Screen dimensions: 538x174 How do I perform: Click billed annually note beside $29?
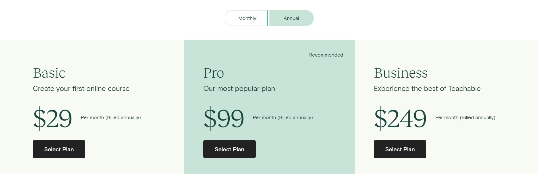111,117
